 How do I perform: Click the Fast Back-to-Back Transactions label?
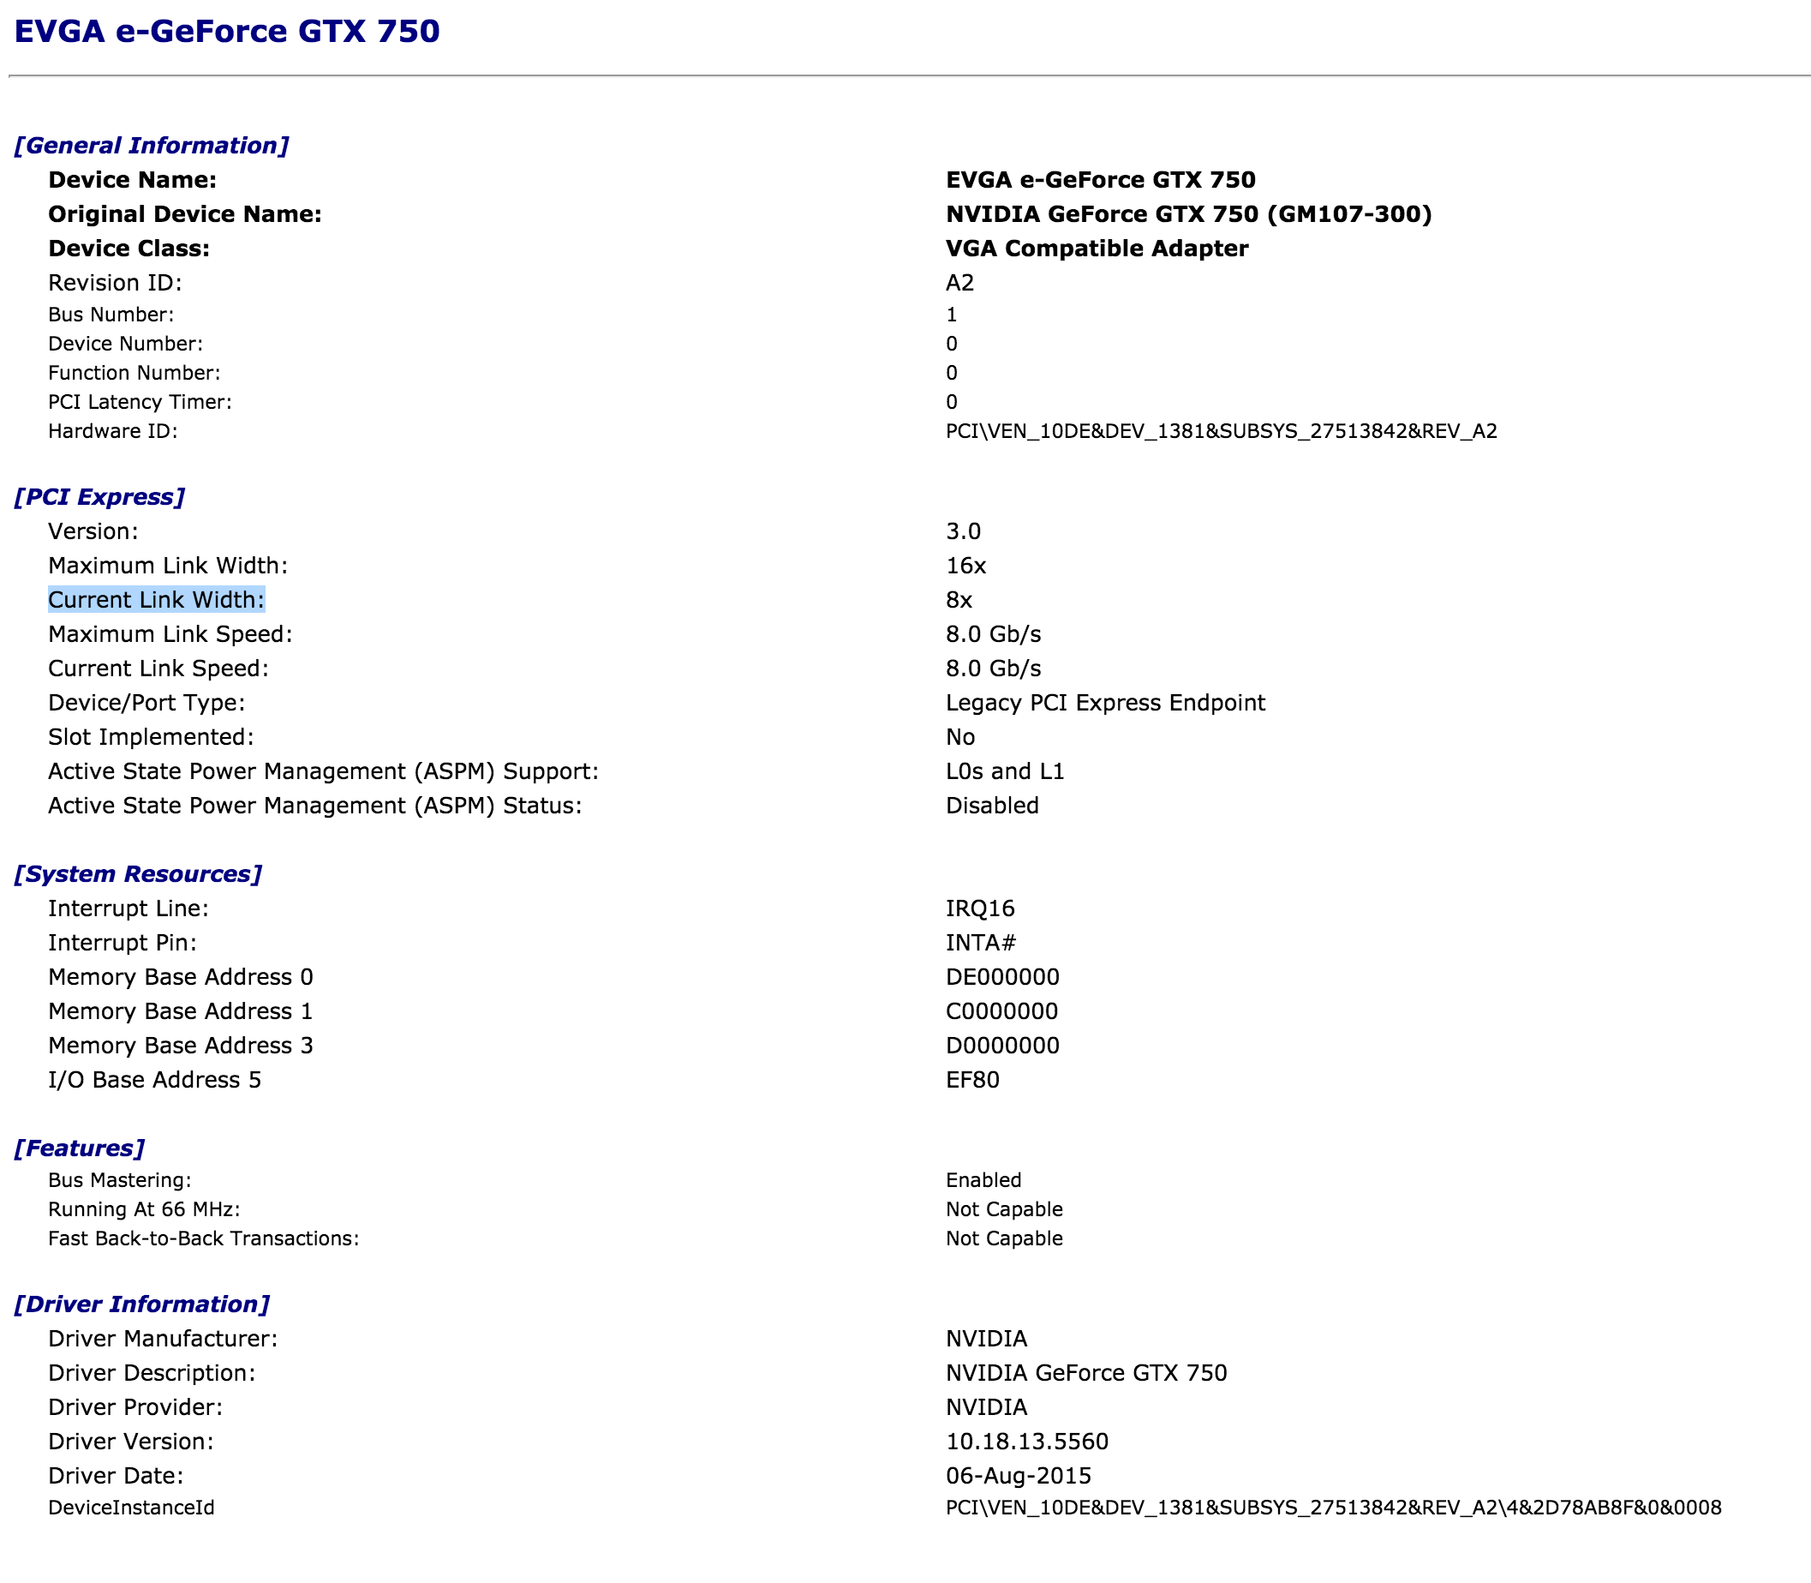click(203, 1238)
